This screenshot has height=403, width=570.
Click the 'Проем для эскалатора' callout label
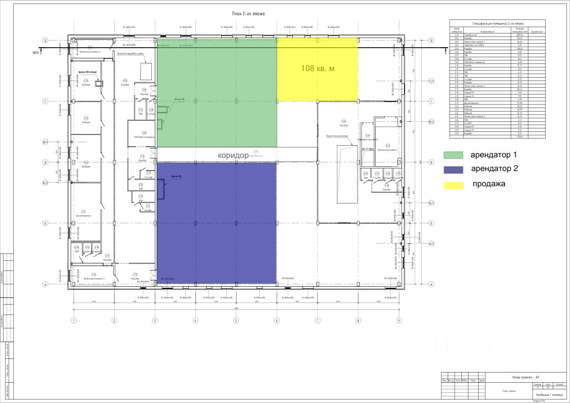337,136
